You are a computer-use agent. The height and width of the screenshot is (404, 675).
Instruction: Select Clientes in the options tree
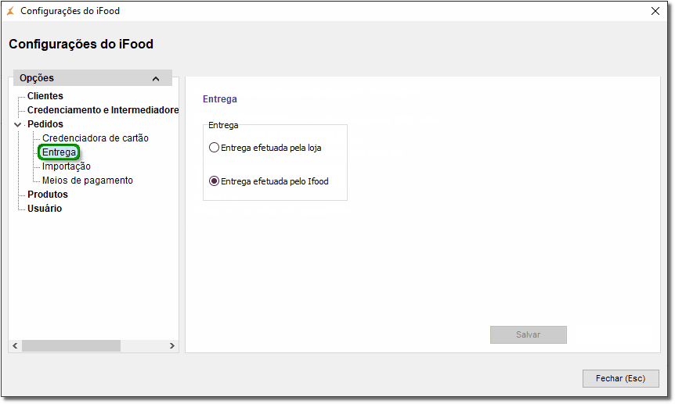(45, 96)
